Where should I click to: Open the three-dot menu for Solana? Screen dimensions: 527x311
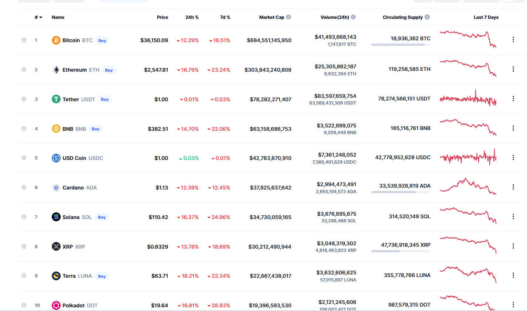pyautogui.click(x=513, y=216)
